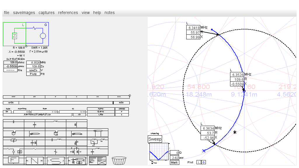Add the N block with P1 P2 ports
The width and height of the screenshot is (299, 168).
coord(34,161)
